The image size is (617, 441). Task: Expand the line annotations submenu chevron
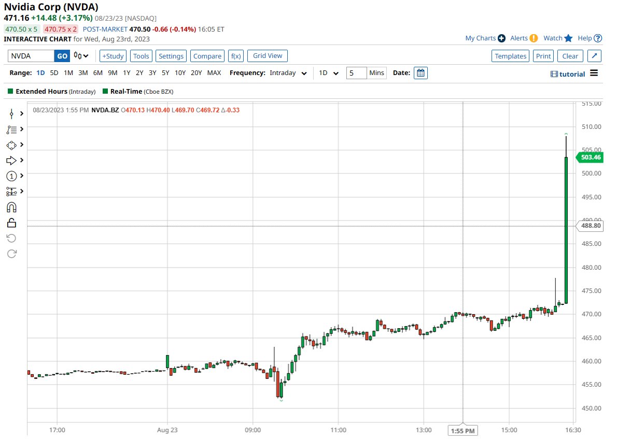22,129
